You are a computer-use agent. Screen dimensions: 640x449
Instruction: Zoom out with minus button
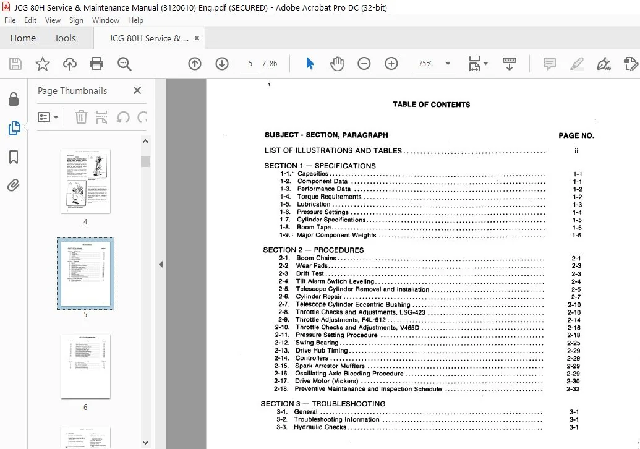(364, 64)
